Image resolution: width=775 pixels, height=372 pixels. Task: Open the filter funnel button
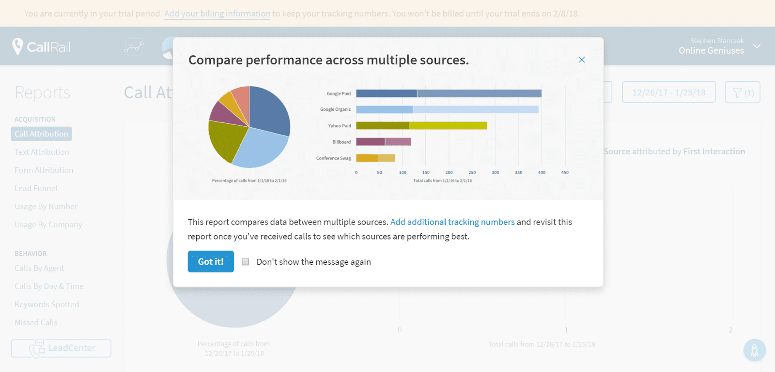742,92
